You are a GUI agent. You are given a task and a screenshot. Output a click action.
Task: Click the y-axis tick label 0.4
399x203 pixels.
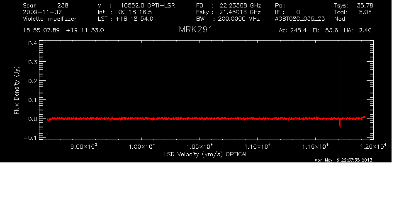coord(33,43)
